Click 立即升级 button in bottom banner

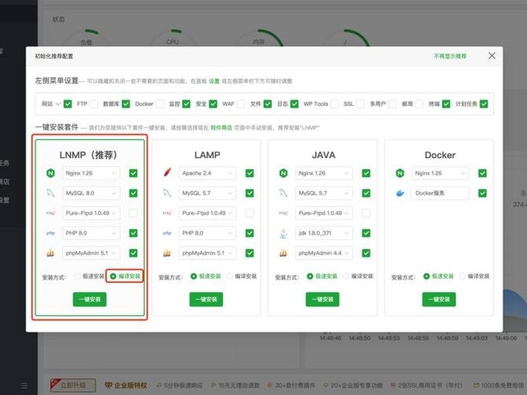coord(73,385)
